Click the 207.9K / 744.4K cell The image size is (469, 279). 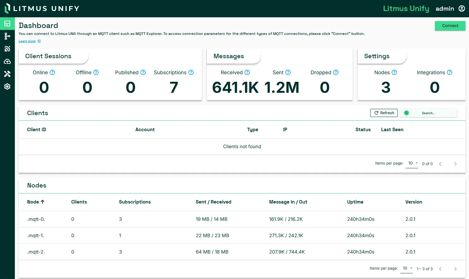pos(287,252)
